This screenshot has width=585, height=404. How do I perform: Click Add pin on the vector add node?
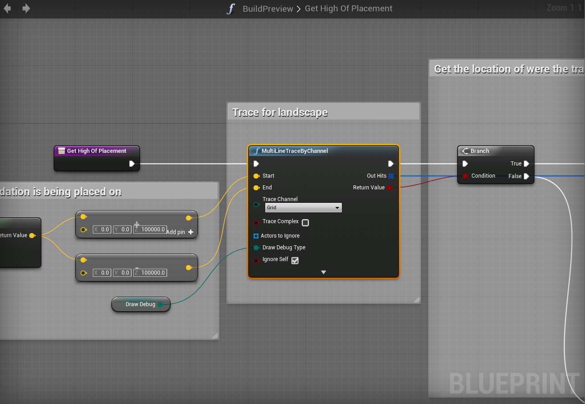[180, 232]
